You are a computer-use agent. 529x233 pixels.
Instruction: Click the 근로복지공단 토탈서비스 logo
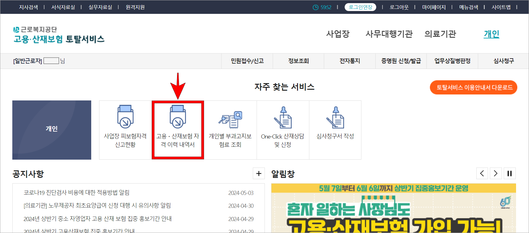(59, 35)
